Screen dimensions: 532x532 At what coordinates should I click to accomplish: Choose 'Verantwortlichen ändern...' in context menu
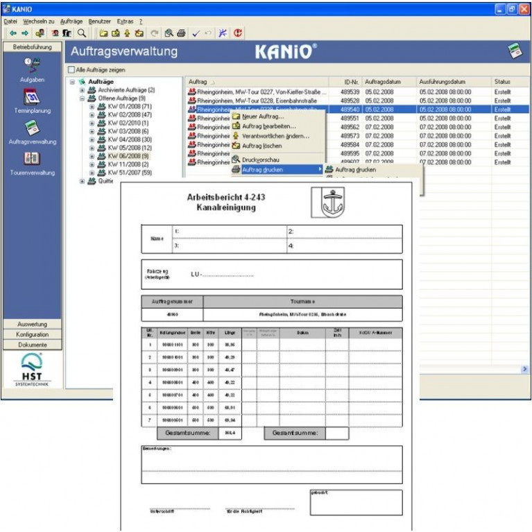(277, 136)
